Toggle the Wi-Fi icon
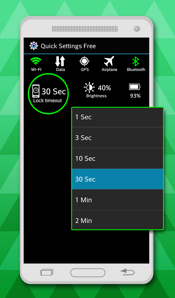Screen dimensions: 175x298 (36, 61)
